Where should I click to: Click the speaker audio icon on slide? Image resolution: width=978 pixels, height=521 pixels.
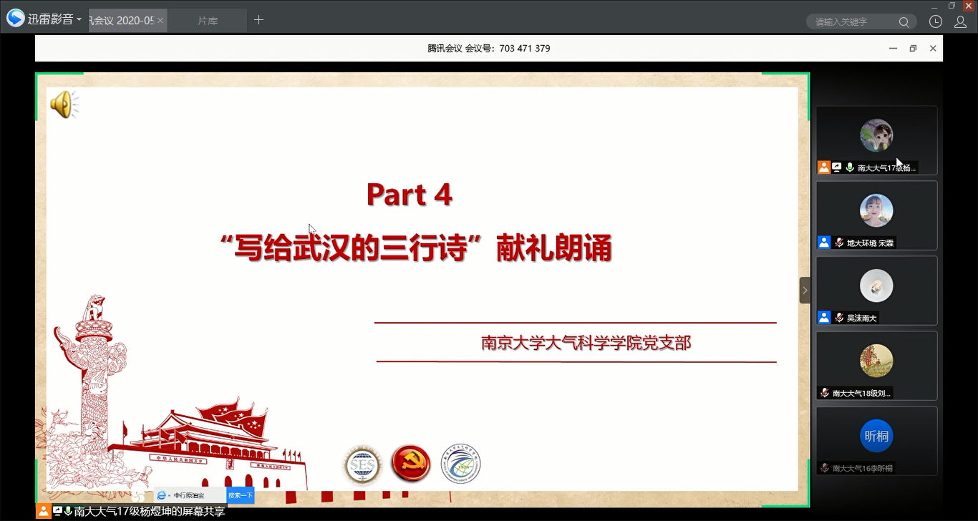(x=63, y=105)
